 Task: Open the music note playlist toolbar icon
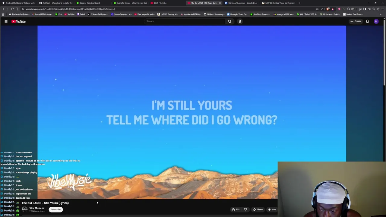click(x=360, y=9)
